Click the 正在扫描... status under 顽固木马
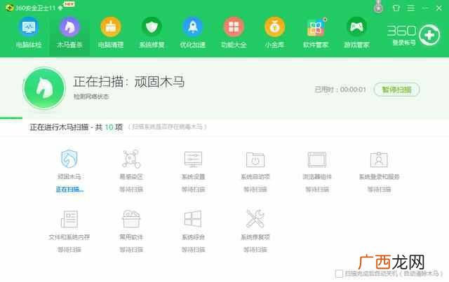Screen dimensions: 449x282 pos(69,190)
